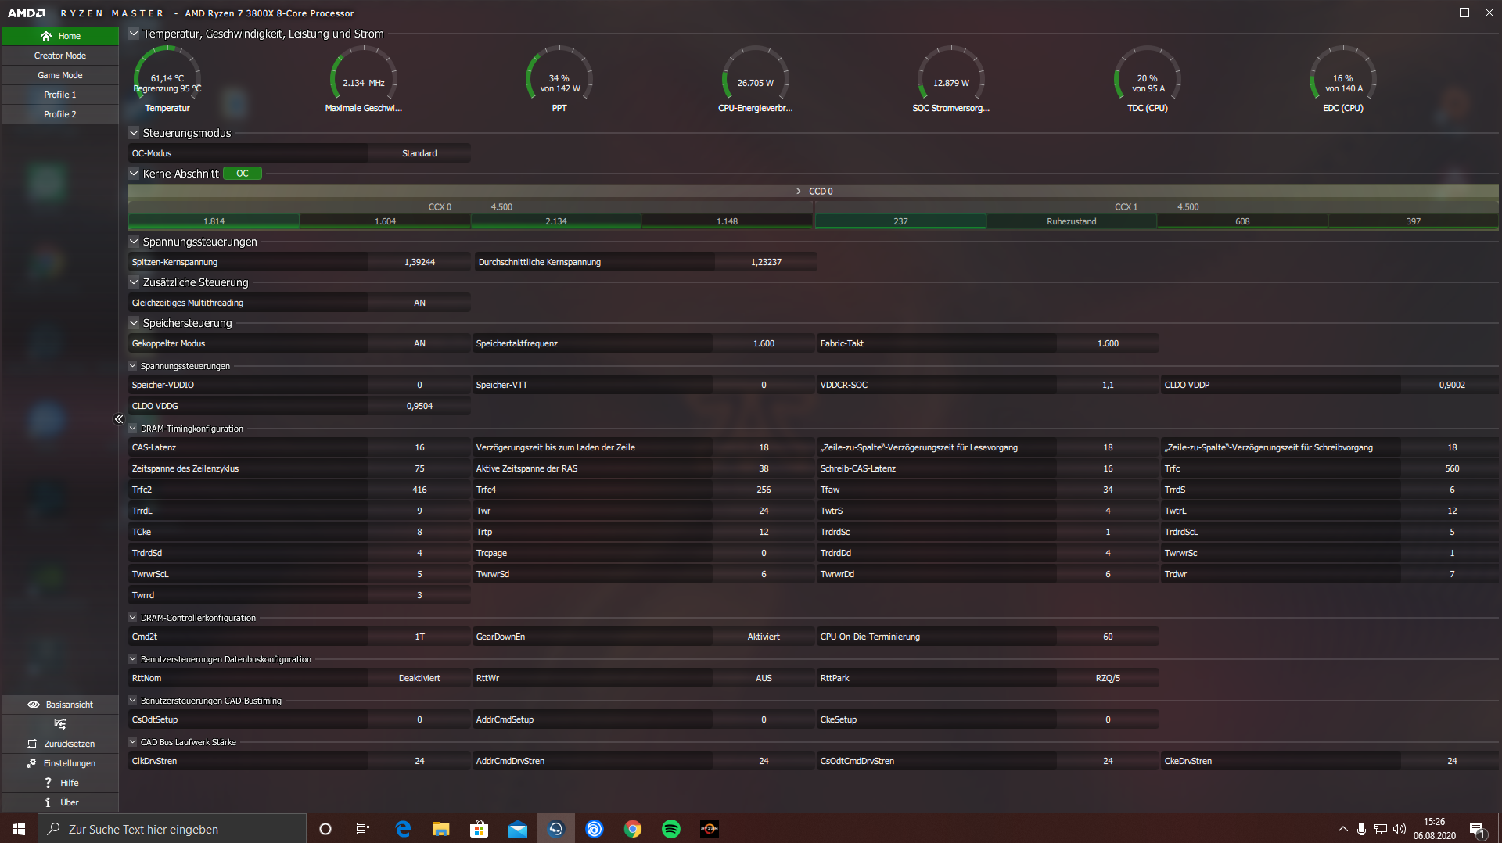Open the Windows Start menu
The width and height of the screenshot is (1502, 843).
(19, 829)
